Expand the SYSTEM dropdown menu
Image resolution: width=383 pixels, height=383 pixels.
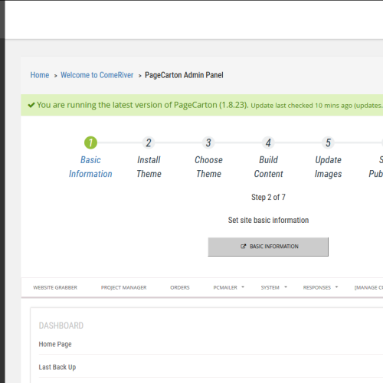(x=273, y=287)
